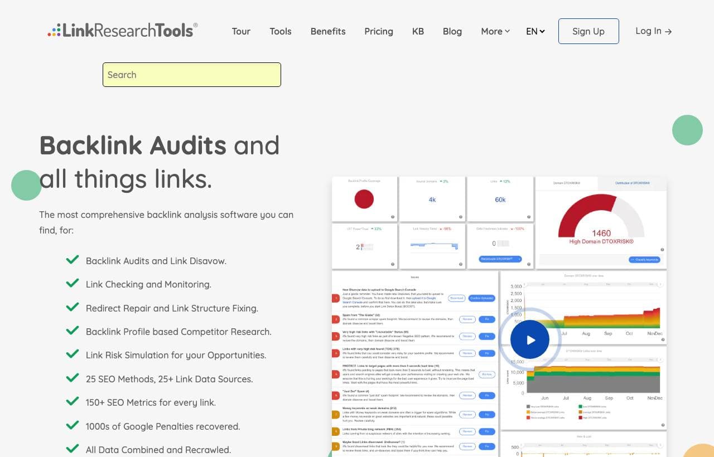This screenshot has width=714, height=457.
Task: Click 'The most comprehensive backlink analysis software' paragraph
Action: (x=166, y=222)
